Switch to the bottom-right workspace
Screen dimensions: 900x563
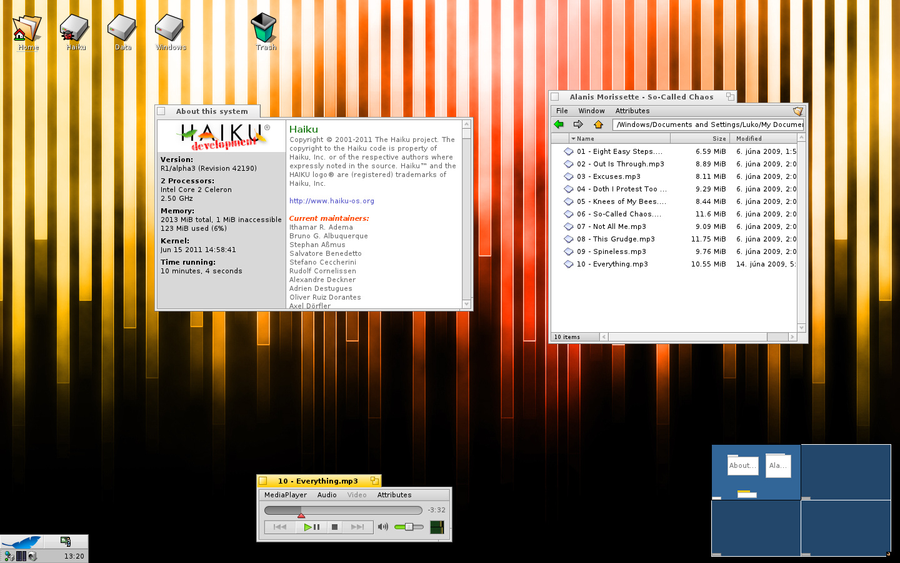click(846, 528)
